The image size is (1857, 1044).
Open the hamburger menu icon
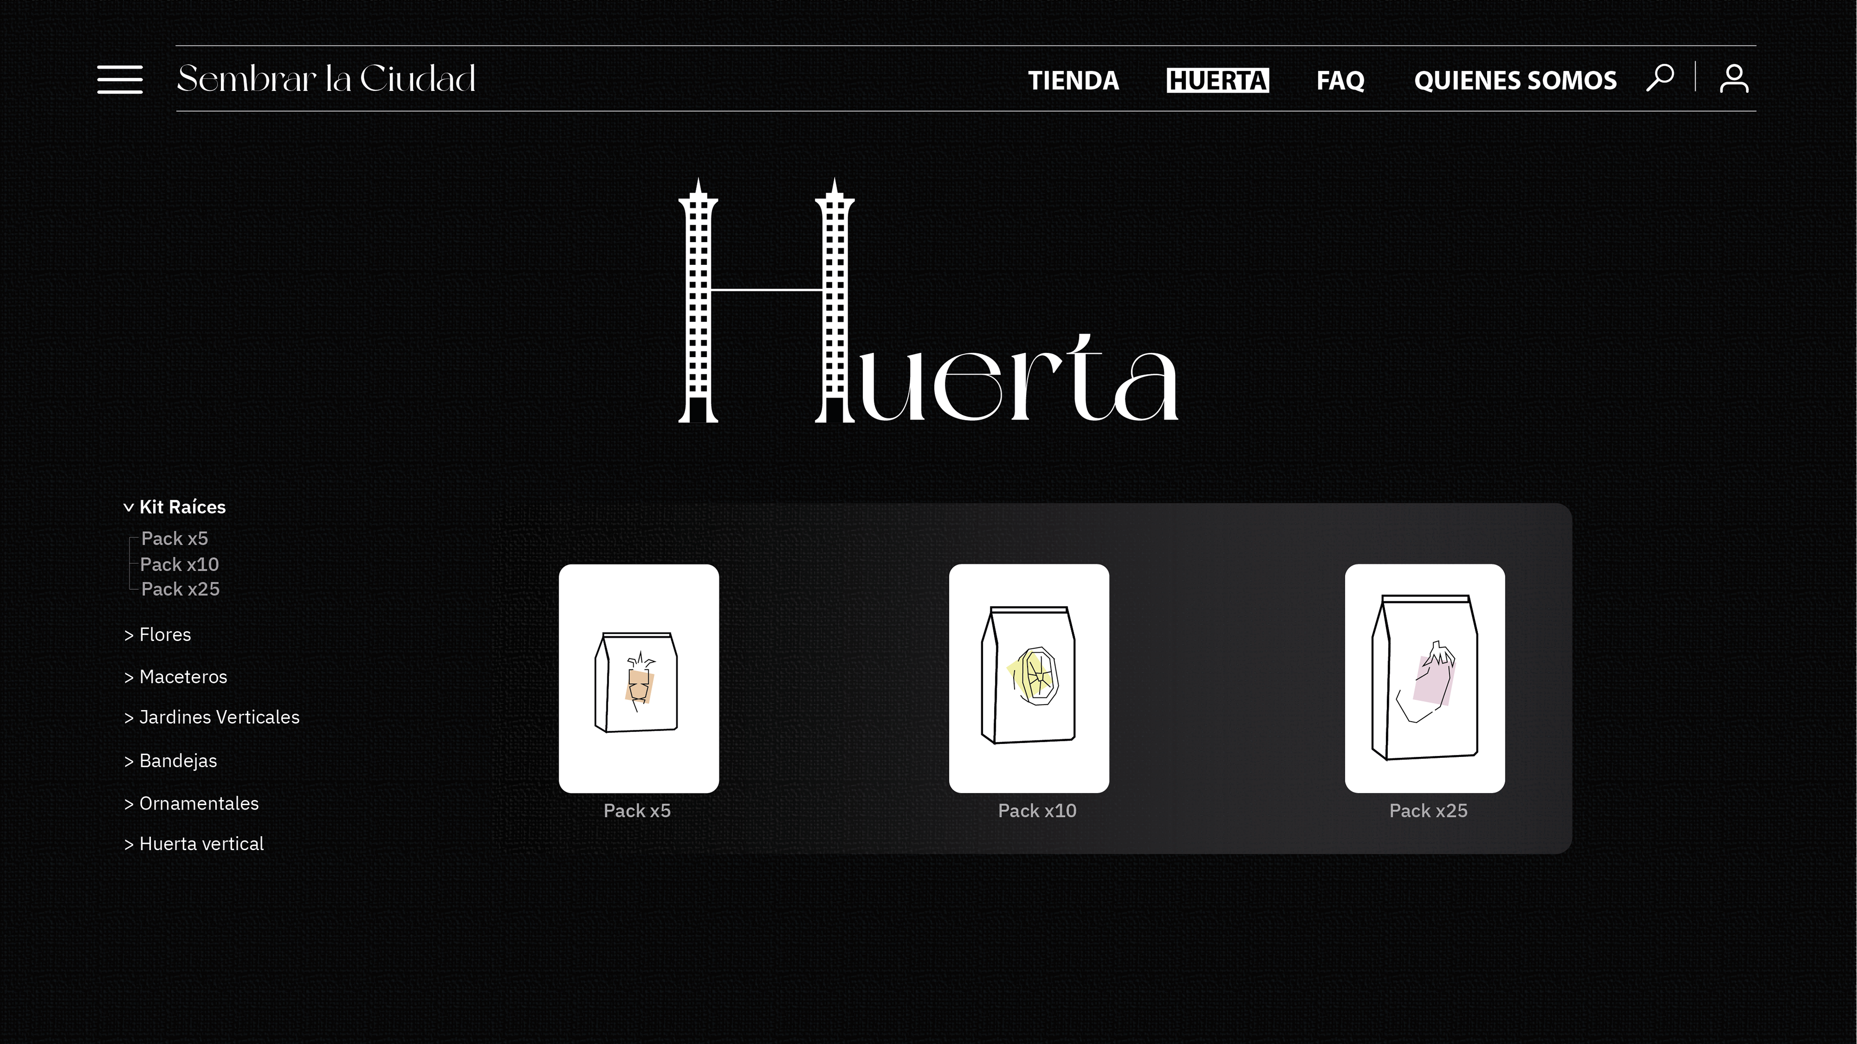point(119,79)
